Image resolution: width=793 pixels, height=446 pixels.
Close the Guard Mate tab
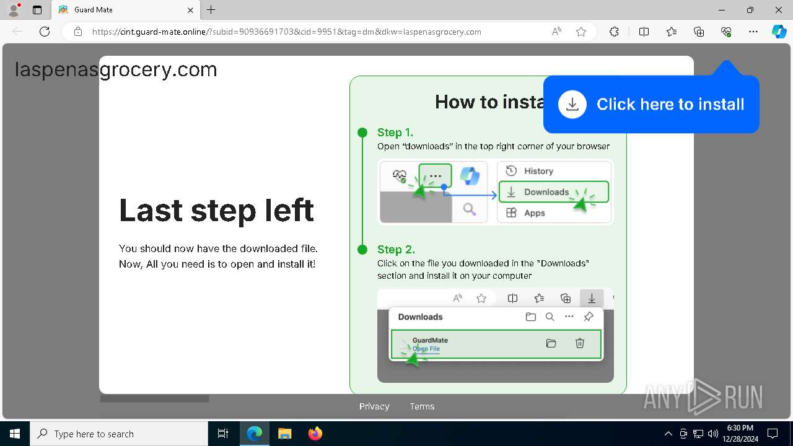pos(191,10)
